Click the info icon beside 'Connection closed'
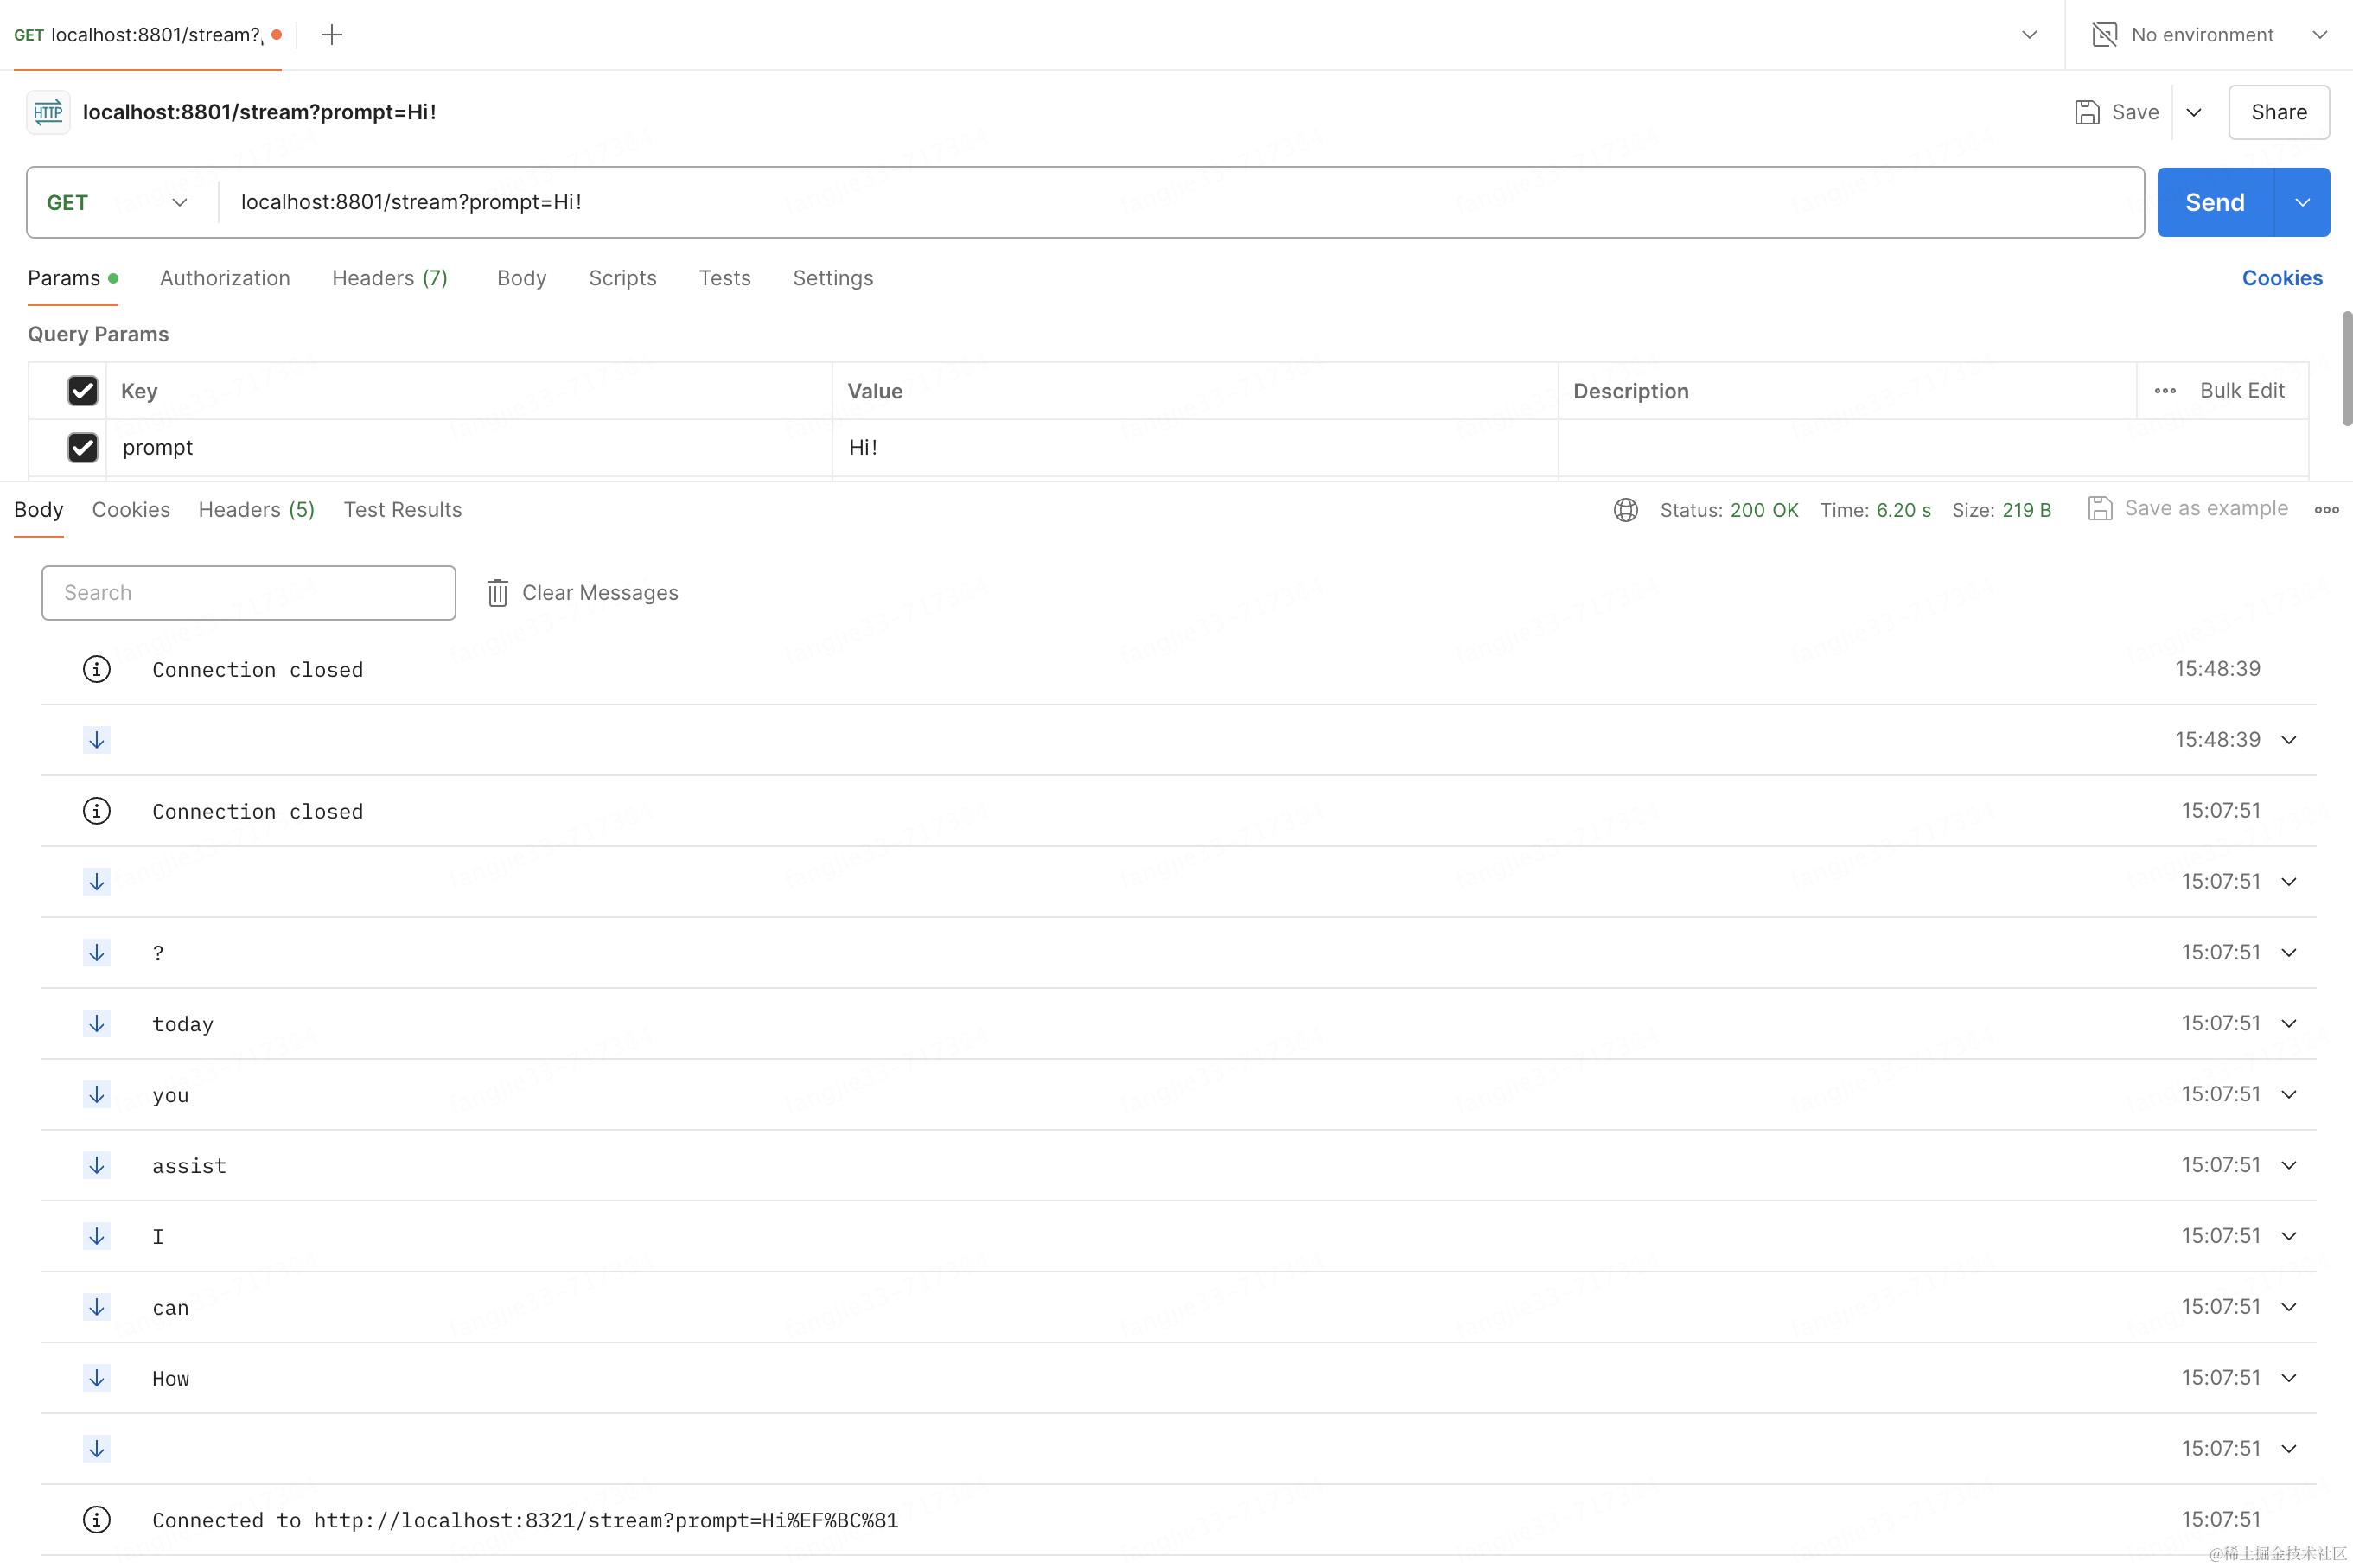The width and height of the screenshot is (2353, 1568). (x=96, y=669)
